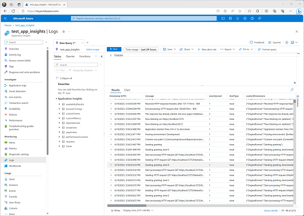Open Logs settings gear icon

(x=287, y=42)
